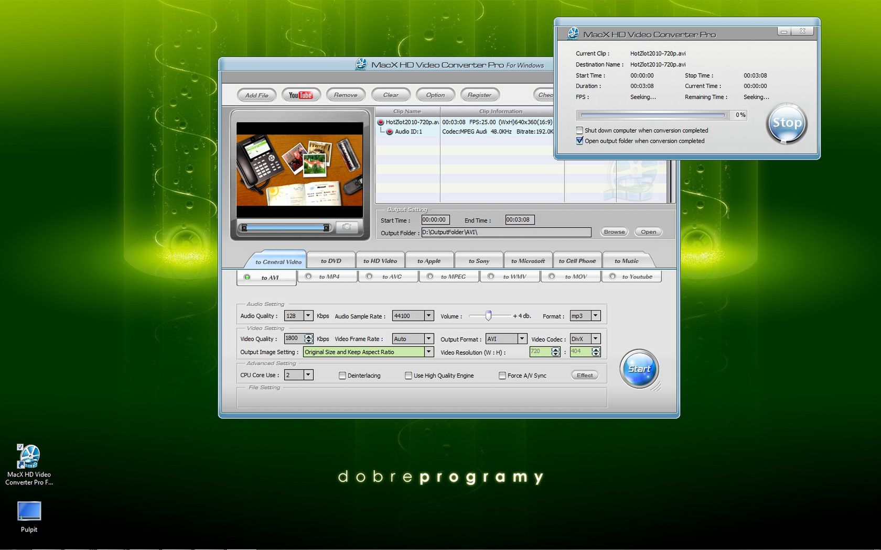
Task: Open the Video Frame Rate dropdown
Action: (x=429, y=339)
